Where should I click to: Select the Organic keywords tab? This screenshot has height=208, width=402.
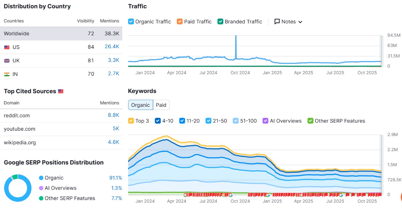140,105
